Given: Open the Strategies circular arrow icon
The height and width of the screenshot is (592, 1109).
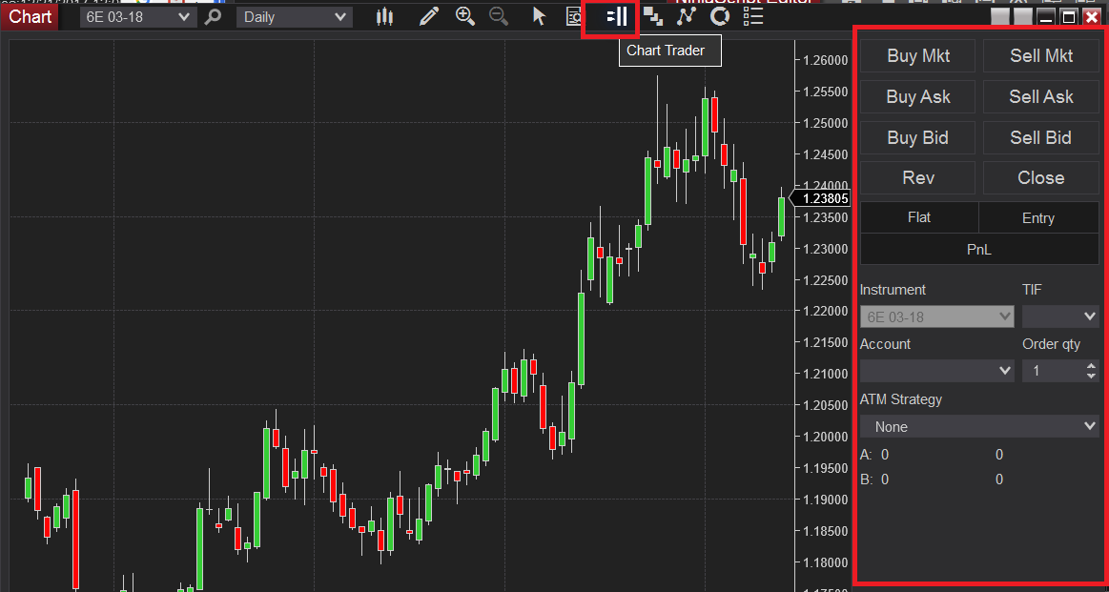Looking at the screenshot, I should (x=720, y=16).
